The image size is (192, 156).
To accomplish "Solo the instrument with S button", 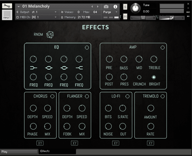I will coord(125,7).
